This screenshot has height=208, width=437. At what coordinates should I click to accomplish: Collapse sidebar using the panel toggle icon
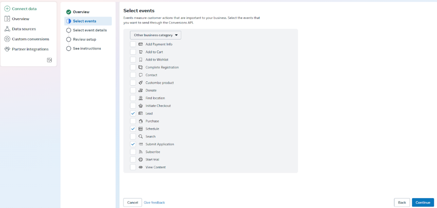(49, 60)
